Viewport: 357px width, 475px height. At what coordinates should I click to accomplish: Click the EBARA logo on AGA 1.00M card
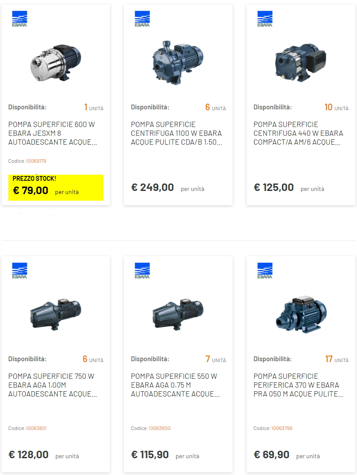[19, 270]
